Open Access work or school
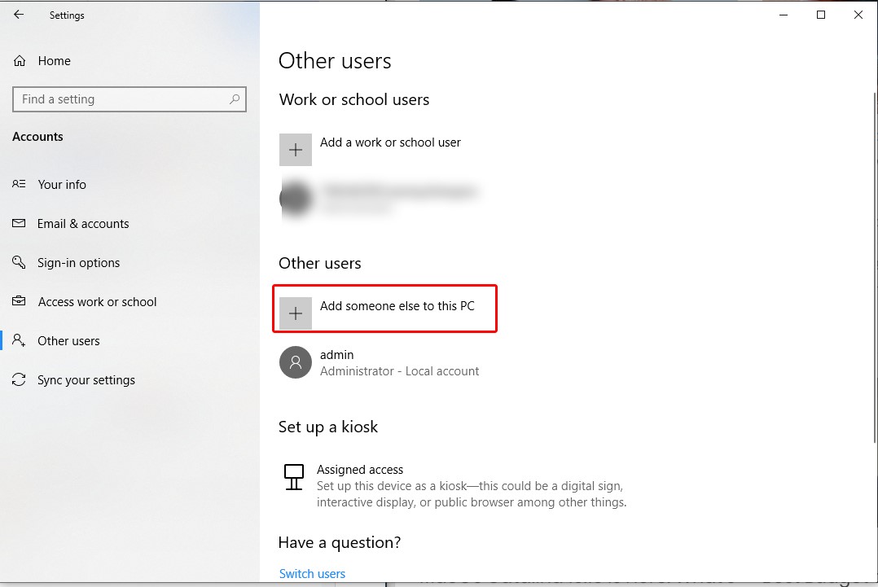 97,301
